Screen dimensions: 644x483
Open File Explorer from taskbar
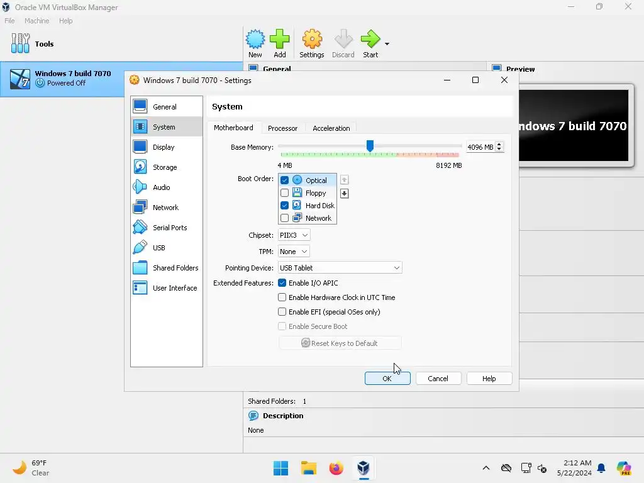point(308,468)
